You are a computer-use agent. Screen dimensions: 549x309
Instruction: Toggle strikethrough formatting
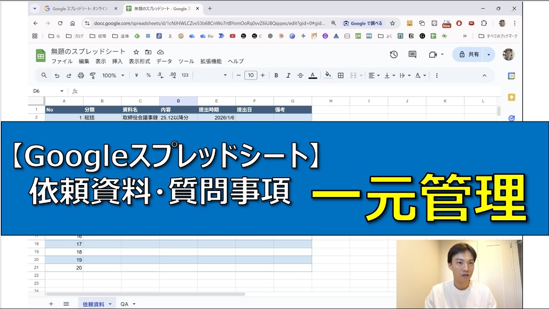[300, 75]
